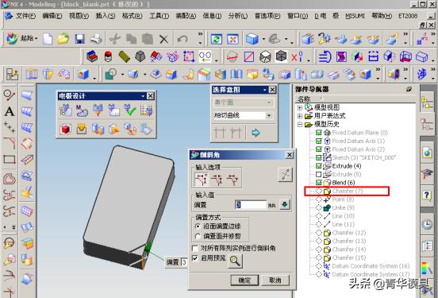Click the OK button in chamfer dialog
438x298 pixels.
[x=244, y=280]
